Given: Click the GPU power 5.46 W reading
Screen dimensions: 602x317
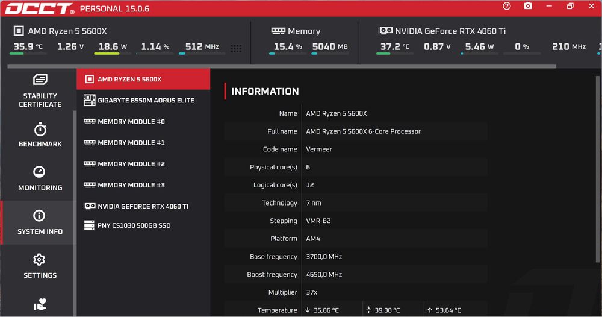Looking at the screenshot, I should click(480, 46).
